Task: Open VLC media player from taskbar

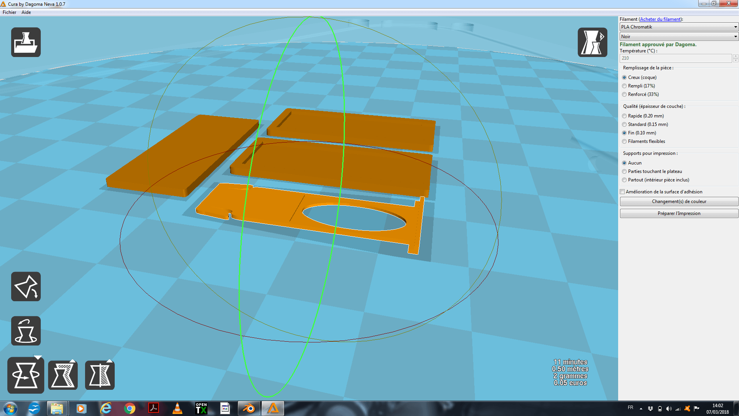Action: tap(177, 408)
